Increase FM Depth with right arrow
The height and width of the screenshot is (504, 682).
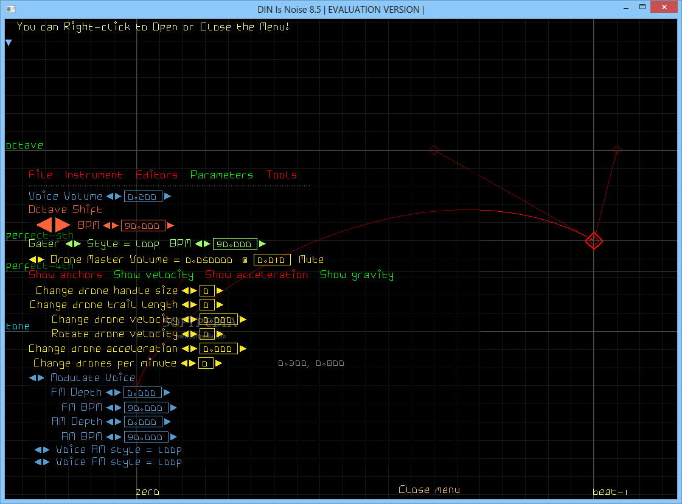(x=167, y=392)
